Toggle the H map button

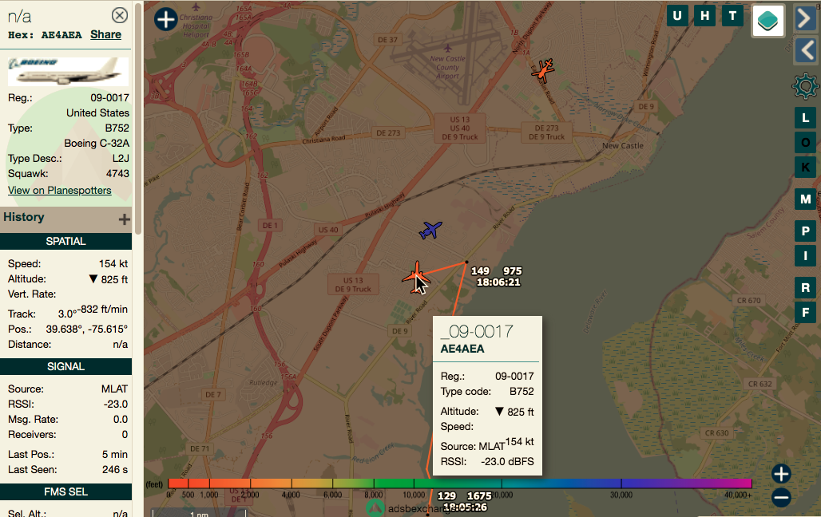tap(704, 16)
